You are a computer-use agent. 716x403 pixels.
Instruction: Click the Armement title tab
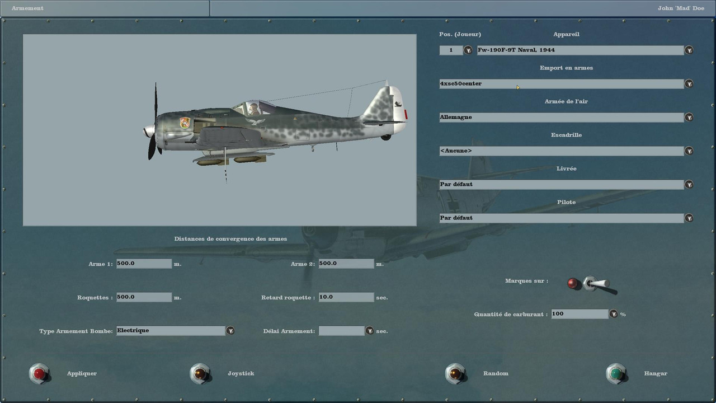pos(105,8)
